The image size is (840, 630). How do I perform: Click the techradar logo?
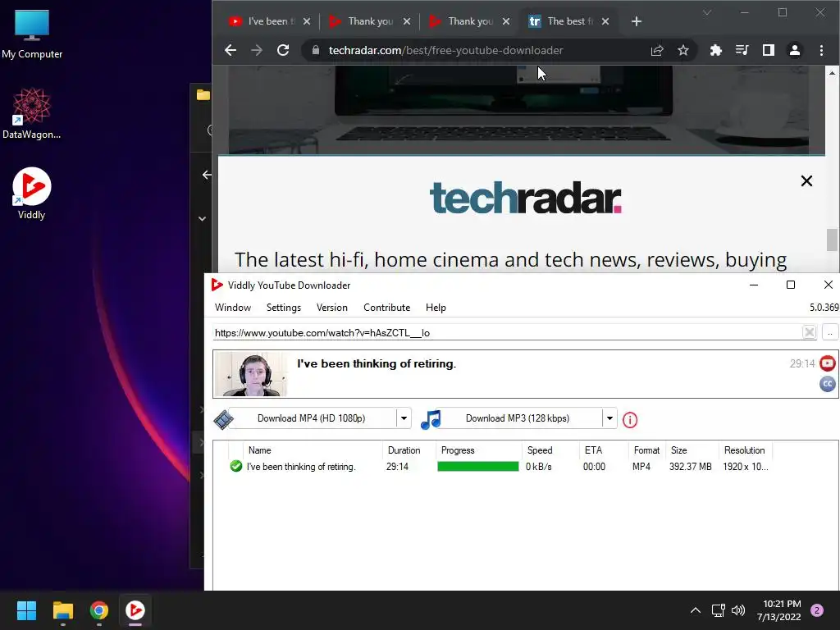(525, 199)
